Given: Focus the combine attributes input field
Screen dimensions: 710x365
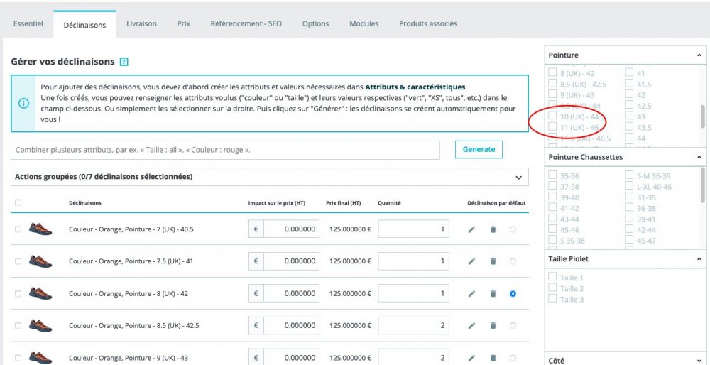Looking at the screenshot, I should click(225, 150).
